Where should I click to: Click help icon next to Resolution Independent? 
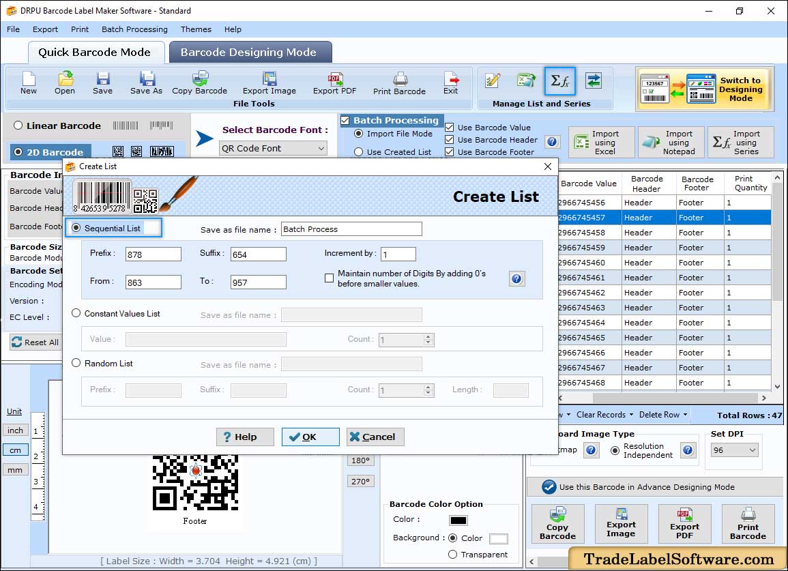click(688, 450)
